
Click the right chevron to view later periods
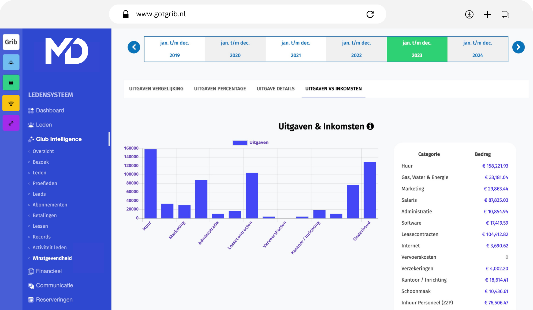point(519,47)
